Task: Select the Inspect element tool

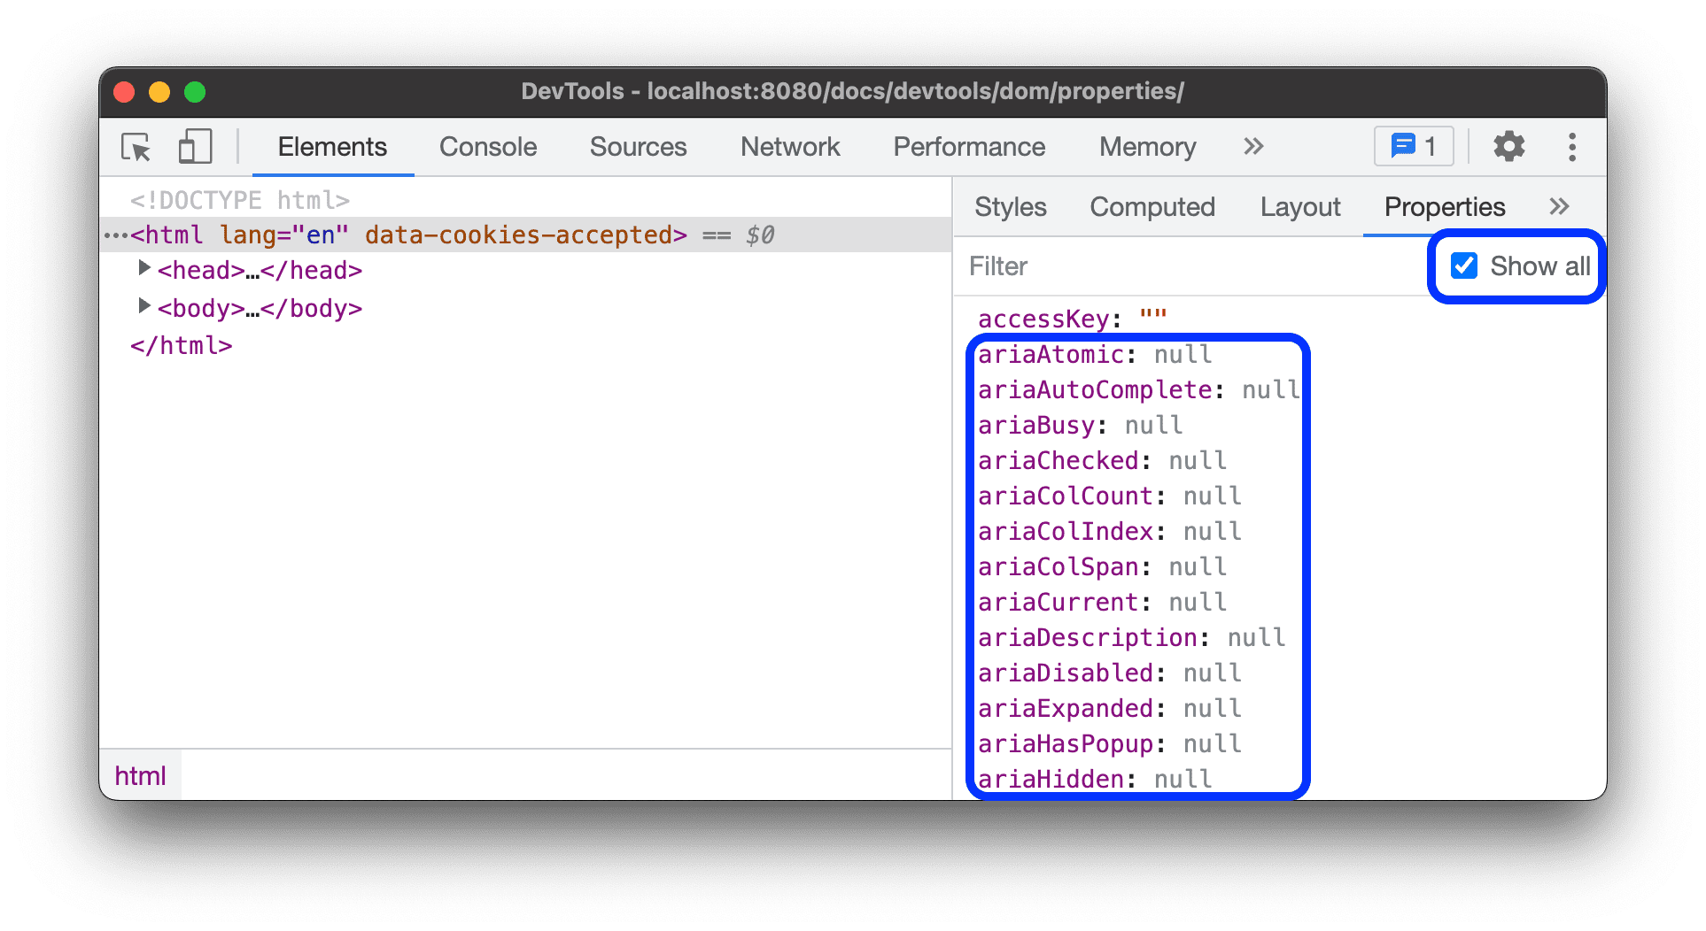Action: pos(135,147)
